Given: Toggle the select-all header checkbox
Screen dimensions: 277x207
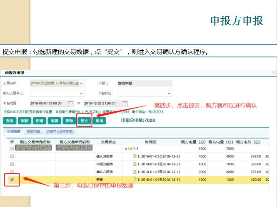Looking at the screenshot, I should 12,142.
